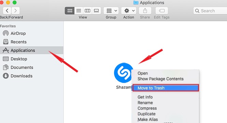The image size is (227, 123).
Task: Open the Group dropdown
Action: click(111, 11)
